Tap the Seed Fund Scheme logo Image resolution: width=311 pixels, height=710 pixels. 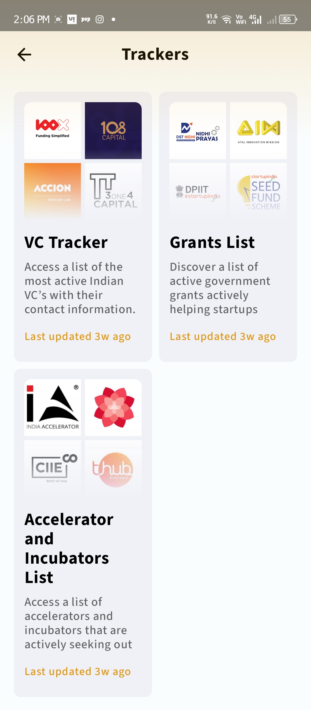pyautogui.click(x=258, y=191)
